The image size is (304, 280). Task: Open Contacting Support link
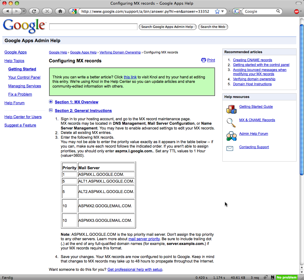[x=254, y=147]
